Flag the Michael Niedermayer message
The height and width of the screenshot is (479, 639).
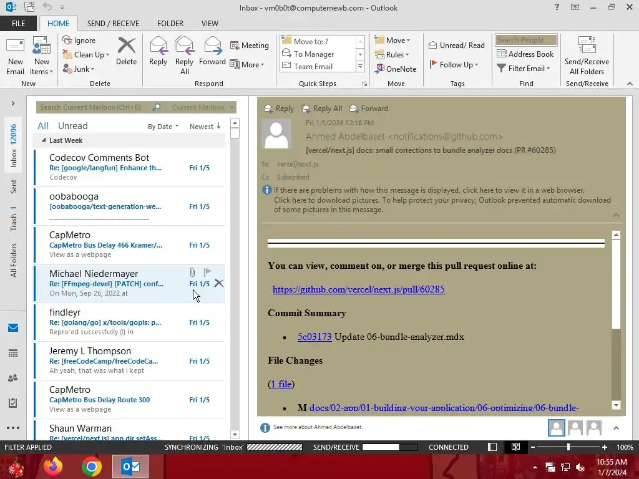[207, 272]
